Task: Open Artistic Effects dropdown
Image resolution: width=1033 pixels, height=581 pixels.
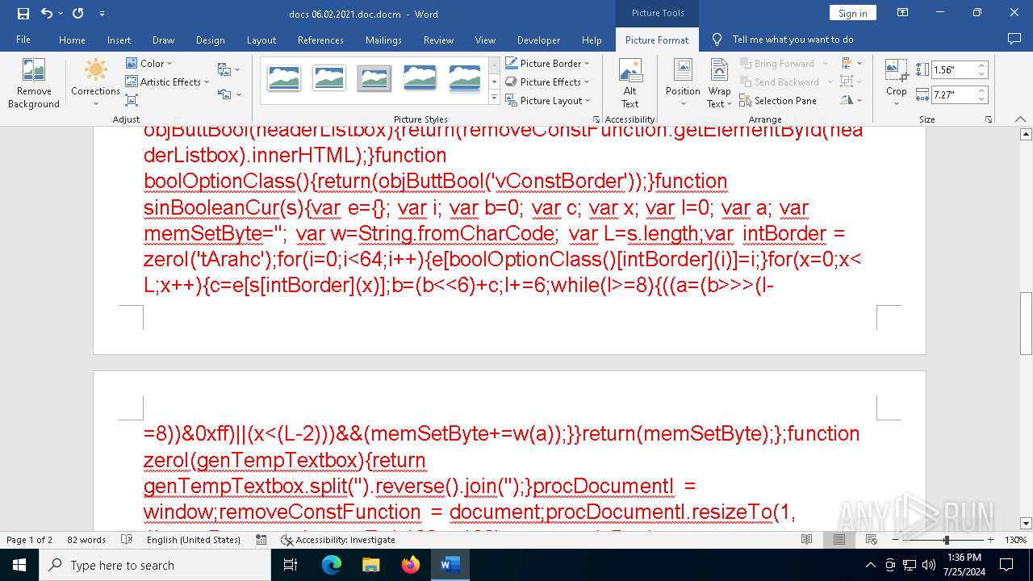Action: (167, 82)
